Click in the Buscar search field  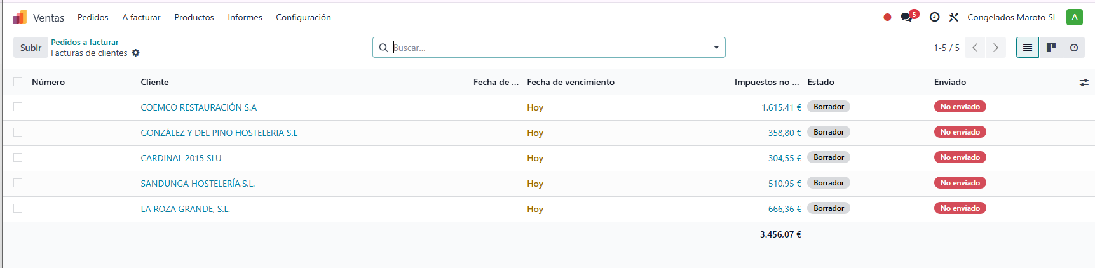point(547,48)
